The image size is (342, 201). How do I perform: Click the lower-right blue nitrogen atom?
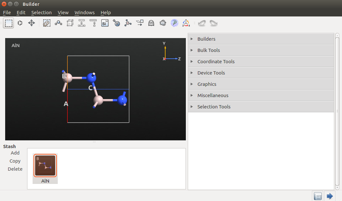click(x=122, y=100)
